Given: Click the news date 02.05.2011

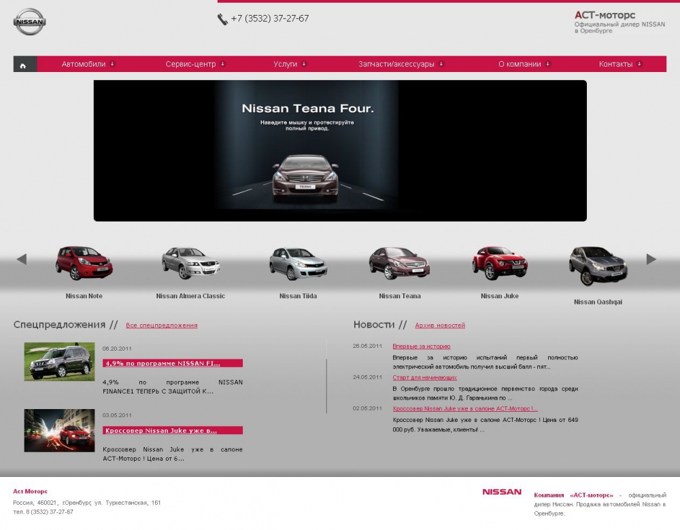Looking at the screenshot, I should pyautogui.click(x=367, y=408).
